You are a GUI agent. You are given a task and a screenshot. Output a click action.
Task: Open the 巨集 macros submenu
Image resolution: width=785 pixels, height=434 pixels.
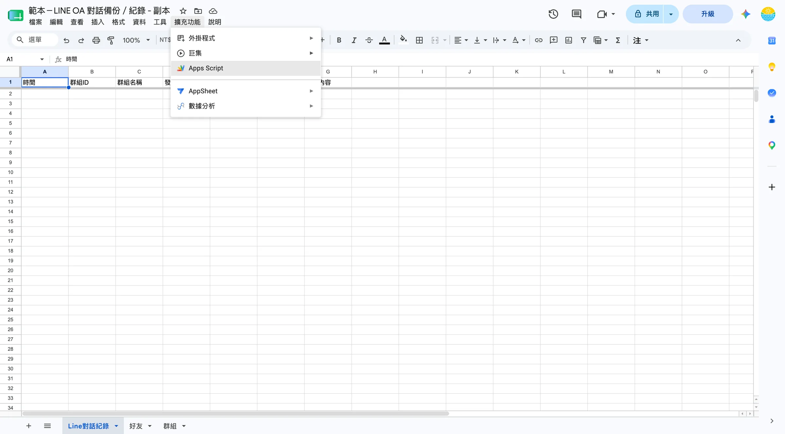245,53
